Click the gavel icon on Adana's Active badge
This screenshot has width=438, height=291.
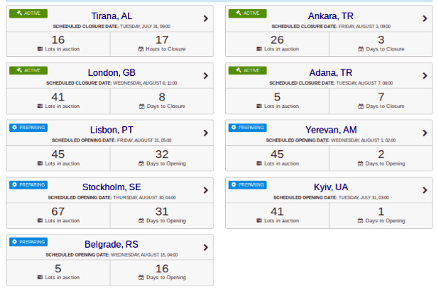point(238,70)
